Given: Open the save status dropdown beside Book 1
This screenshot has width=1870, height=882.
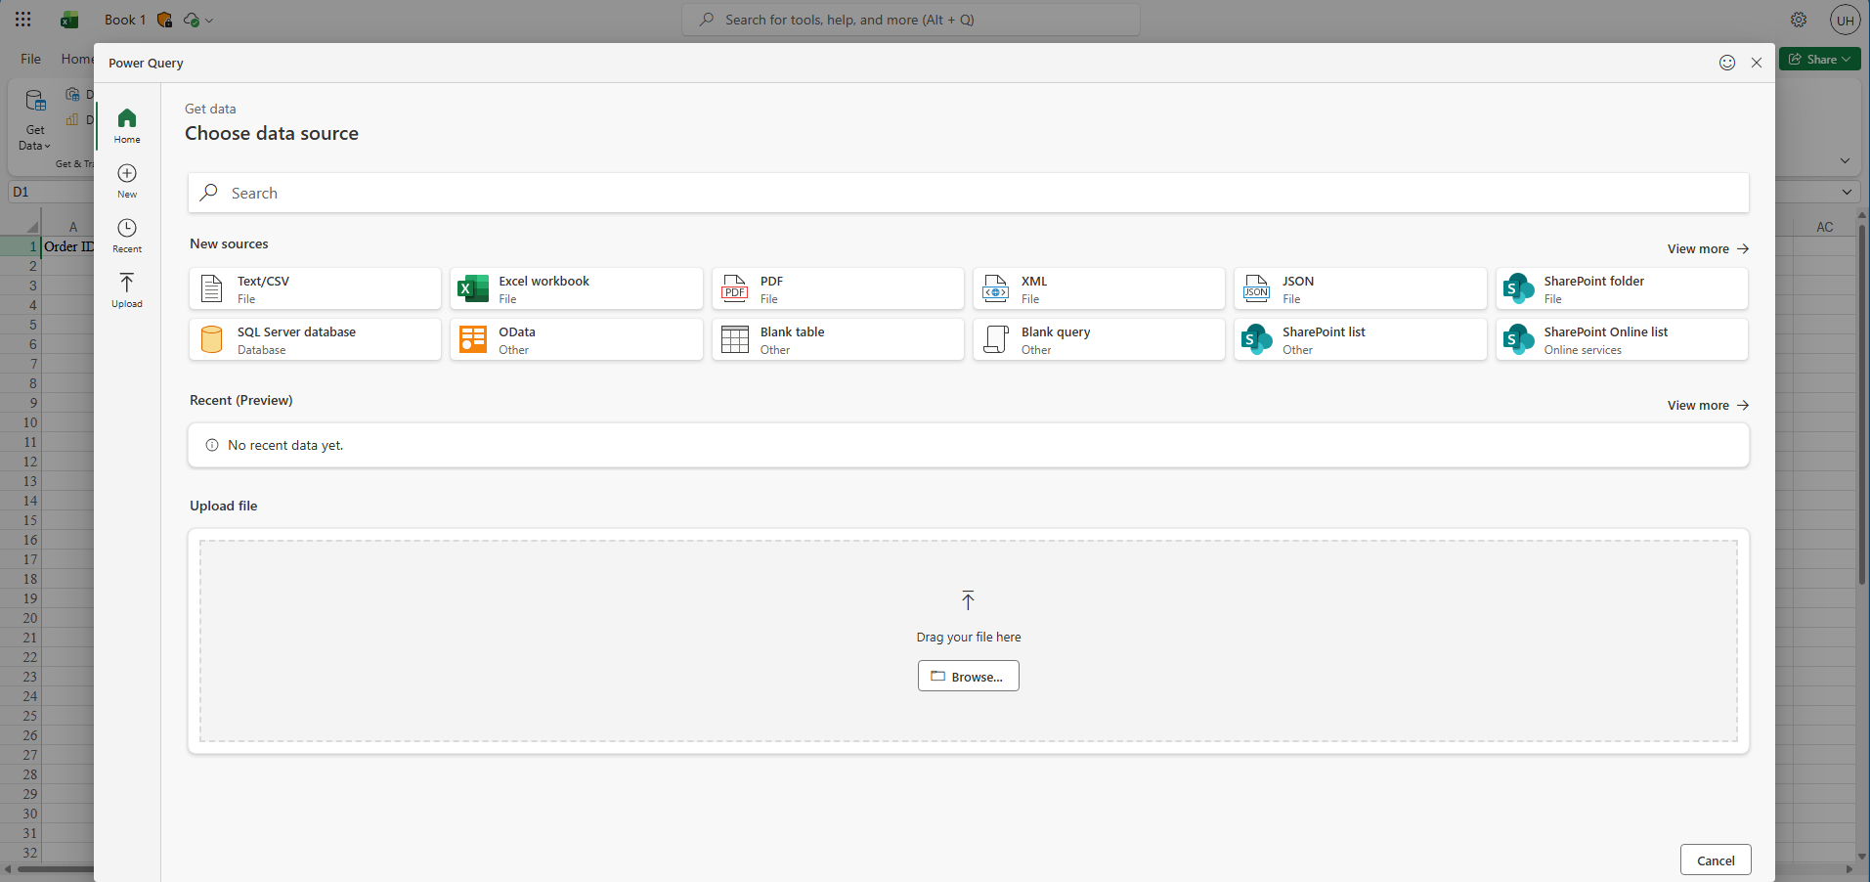Looking at the screenshot, I should click(x=198, y=20).
